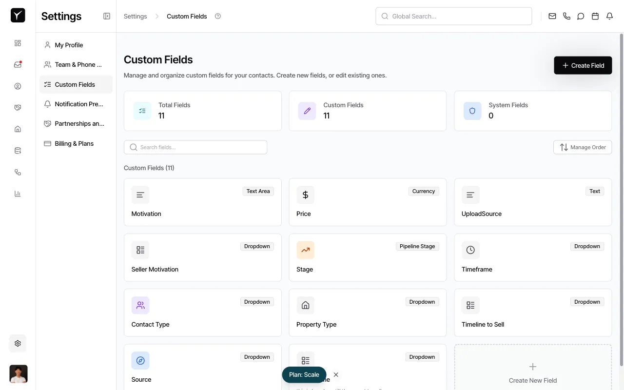Open the Inbox icon with notification dot
Screen dimensions: 624x390
(18, 64)
